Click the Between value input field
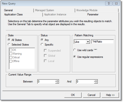Image resolution: width=123 pixels, height=102 pixels. [46, 81]
